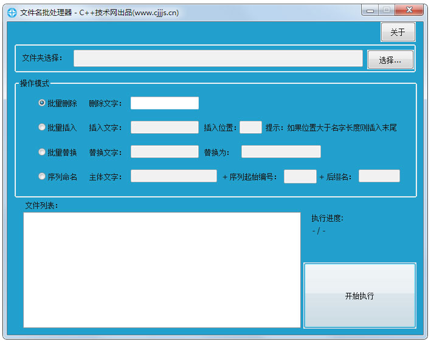This screenshot has height=342, width=431.
Task: Click the 替换文字 input field
Action: point(165,152)
